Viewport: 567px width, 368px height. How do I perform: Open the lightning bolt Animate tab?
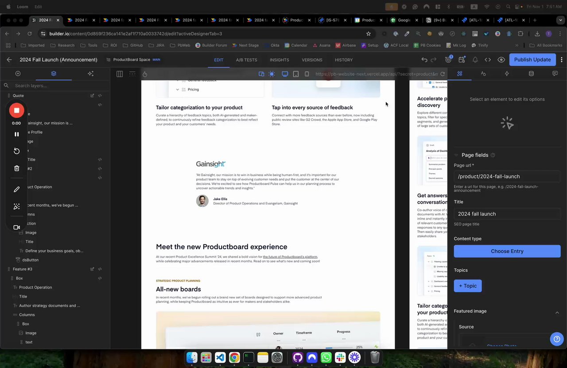pyautogui.click(x=507, y=74)
